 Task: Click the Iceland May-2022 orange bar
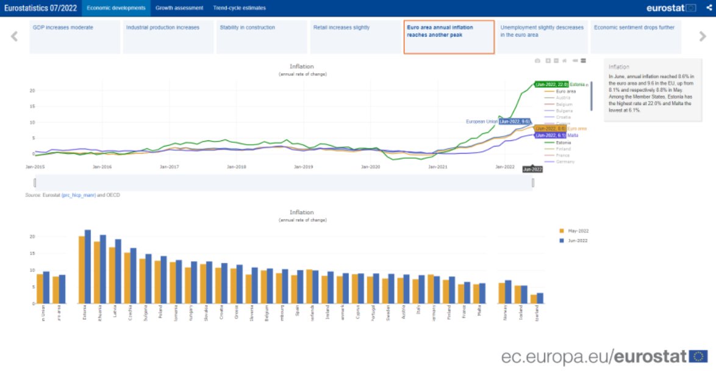point(517,294)
